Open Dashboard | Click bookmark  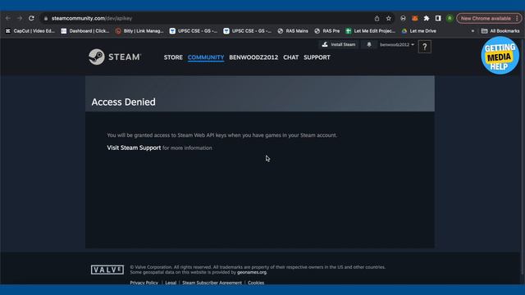(85, 31)
